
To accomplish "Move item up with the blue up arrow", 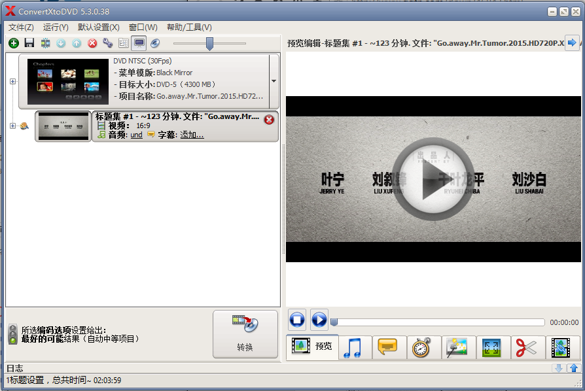I will [77, 43].
